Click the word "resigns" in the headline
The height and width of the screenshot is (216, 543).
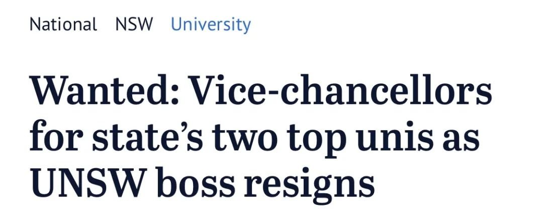click(x=309, y=184)
